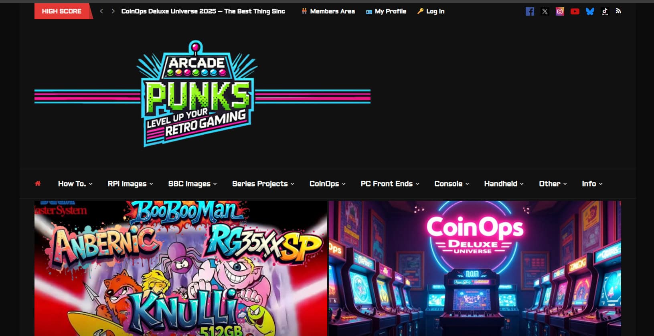Open the X (Twitter) social icon

(x=545, y=11)
